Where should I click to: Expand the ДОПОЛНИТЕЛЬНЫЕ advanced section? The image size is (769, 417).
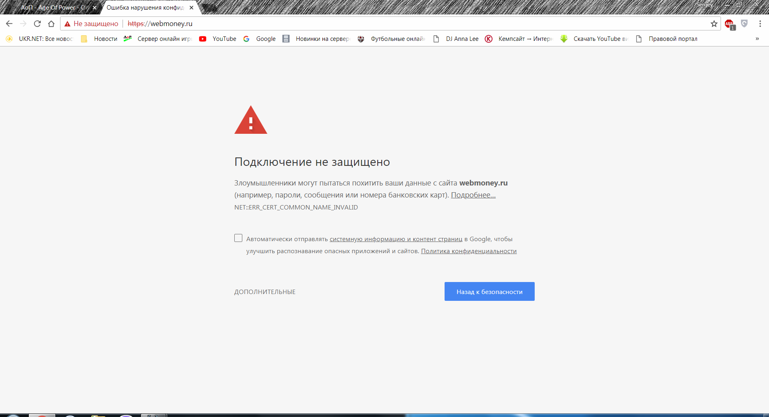pyautogui.click(x=265, y=292)
